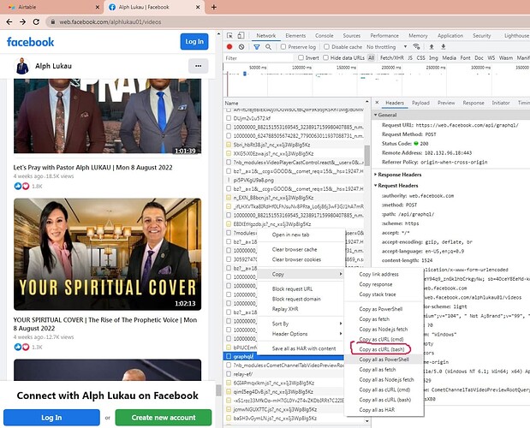
Task: Reload the page with the refresh icon
Action: (x=36, y=22)
